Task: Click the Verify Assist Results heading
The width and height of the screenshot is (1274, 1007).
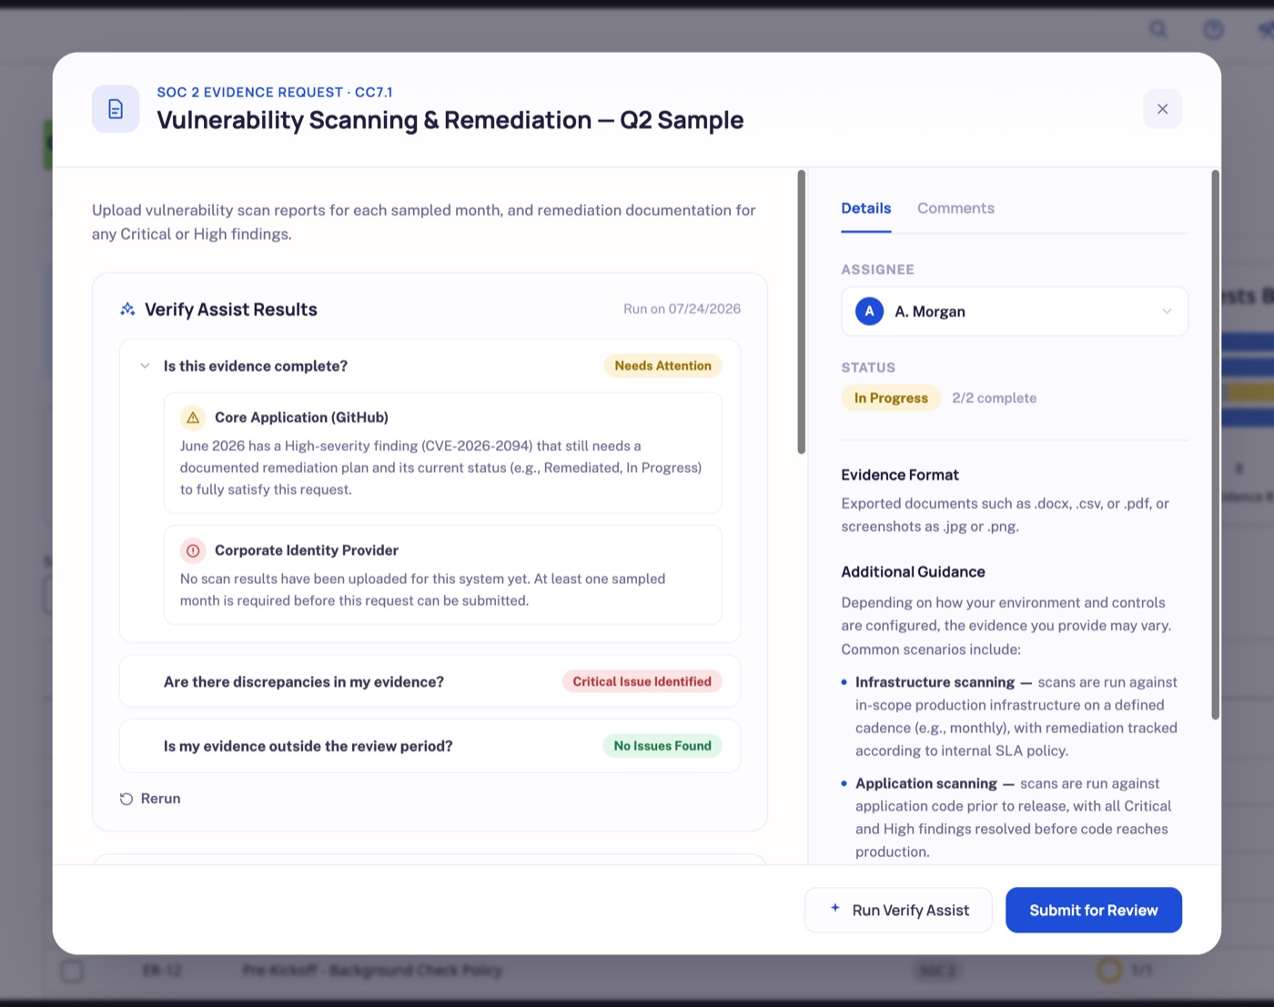Action: 231,309
